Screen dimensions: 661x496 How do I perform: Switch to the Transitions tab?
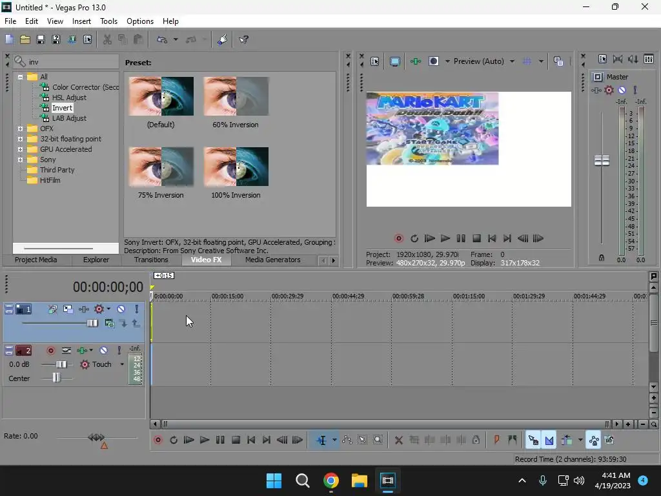pos(151,260)
